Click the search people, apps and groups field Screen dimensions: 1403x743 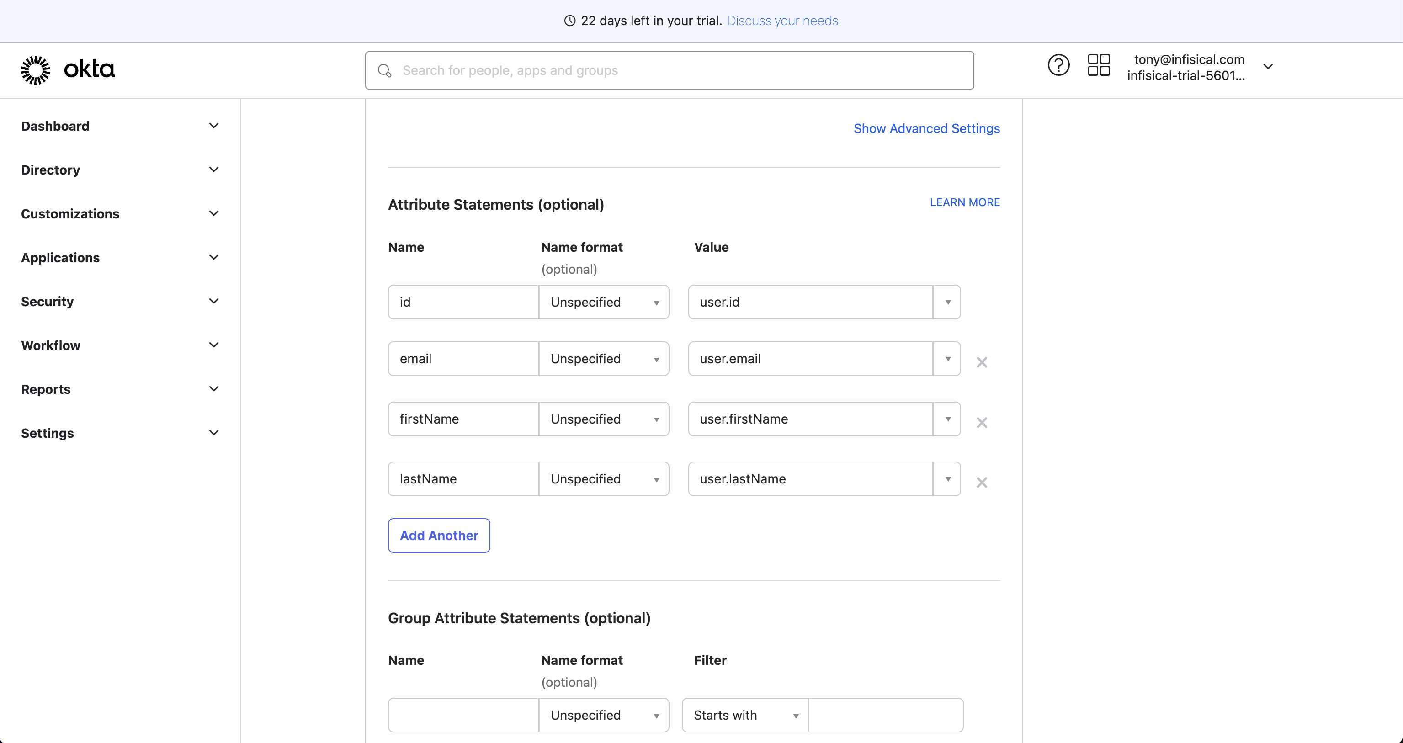tap(670, 70)
